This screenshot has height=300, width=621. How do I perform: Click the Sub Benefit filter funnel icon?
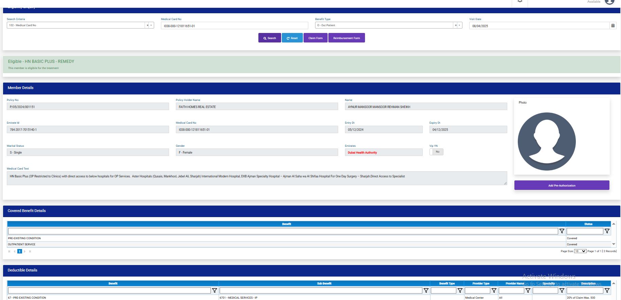426,290
